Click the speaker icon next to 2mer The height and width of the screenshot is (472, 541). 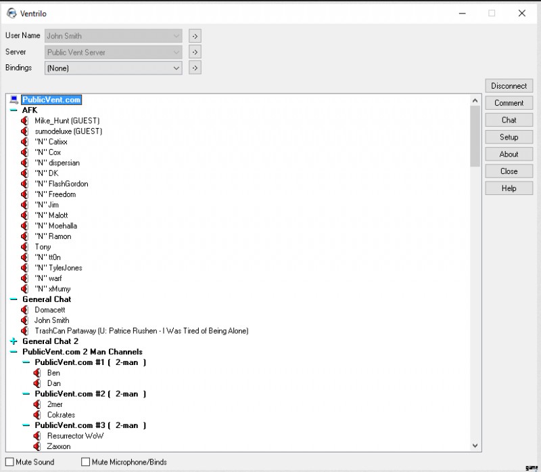tap(37, 404)
